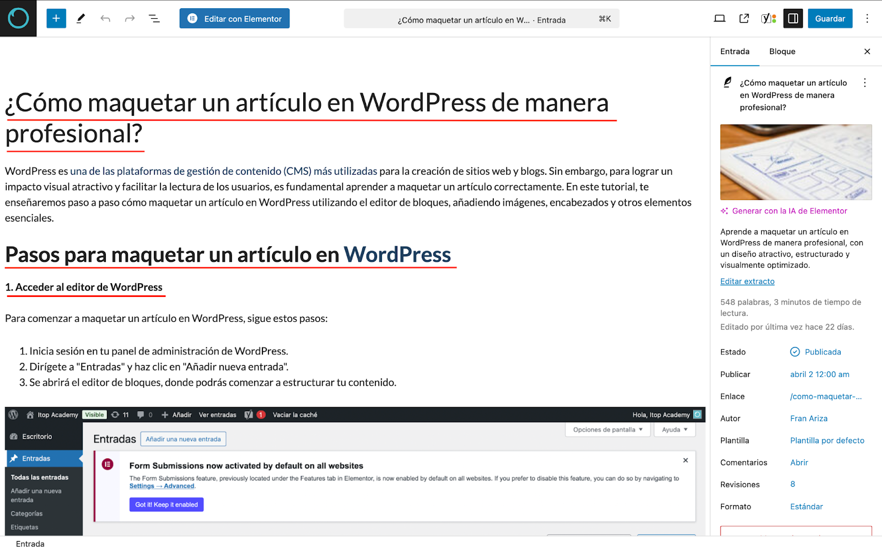
Task: Open comments setting Abrir
Action: (x=799, y=462)
